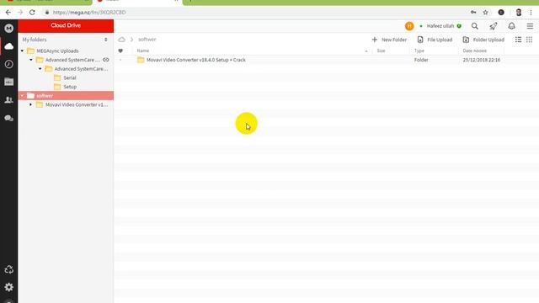Open the Settings gear icon in sidebar
The image size is (539, 303).
coord(9,287)
